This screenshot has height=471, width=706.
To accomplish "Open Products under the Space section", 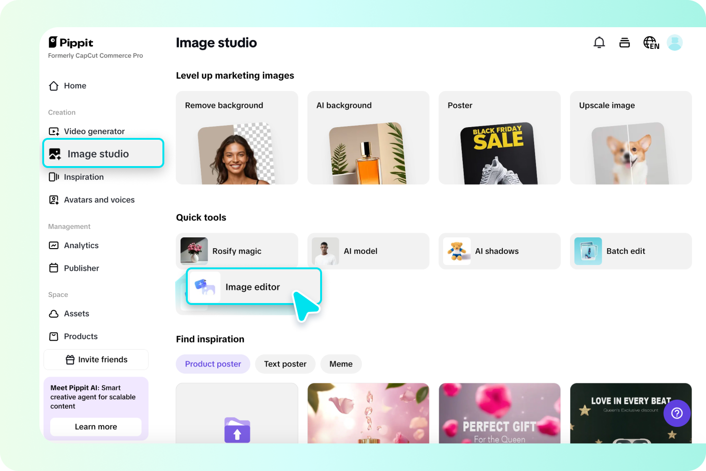I will (80, 336).
